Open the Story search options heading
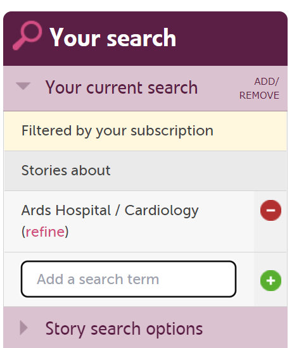The height and width of the screenshot is (348, 299). (124, 329)
